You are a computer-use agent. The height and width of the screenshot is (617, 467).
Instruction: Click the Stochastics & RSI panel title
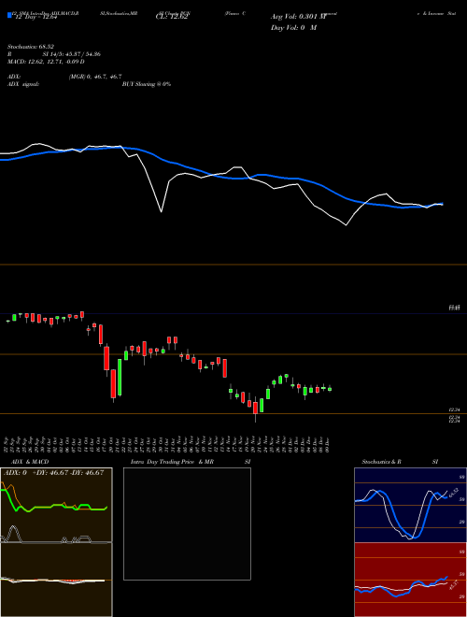click(x=400, y=462)
